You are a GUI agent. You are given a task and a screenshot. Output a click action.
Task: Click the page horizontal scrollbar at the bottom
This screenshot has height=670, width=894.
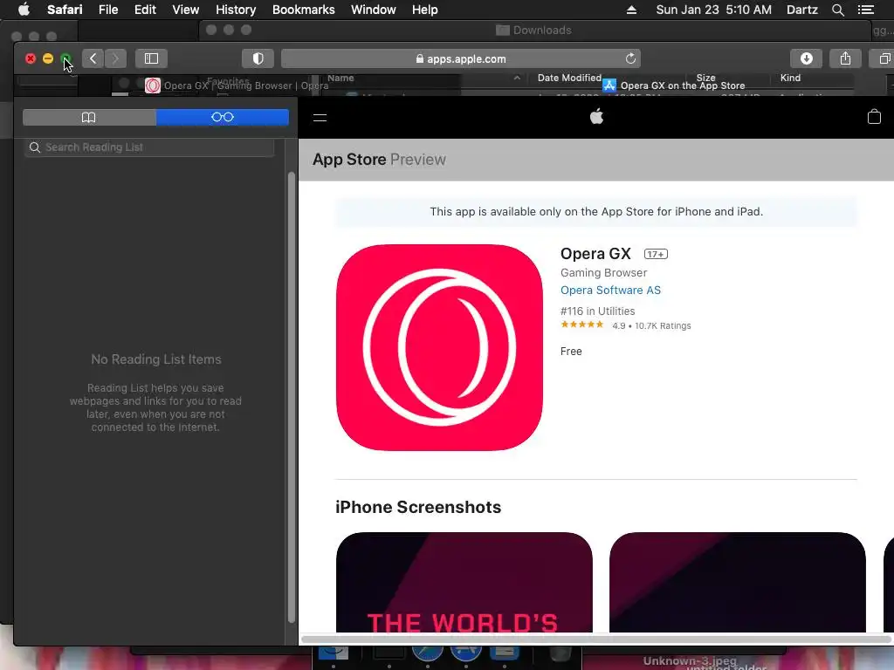(x=596, y=639)
